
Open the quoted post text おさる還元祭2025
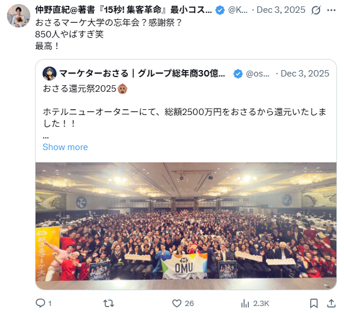point(79,89)
